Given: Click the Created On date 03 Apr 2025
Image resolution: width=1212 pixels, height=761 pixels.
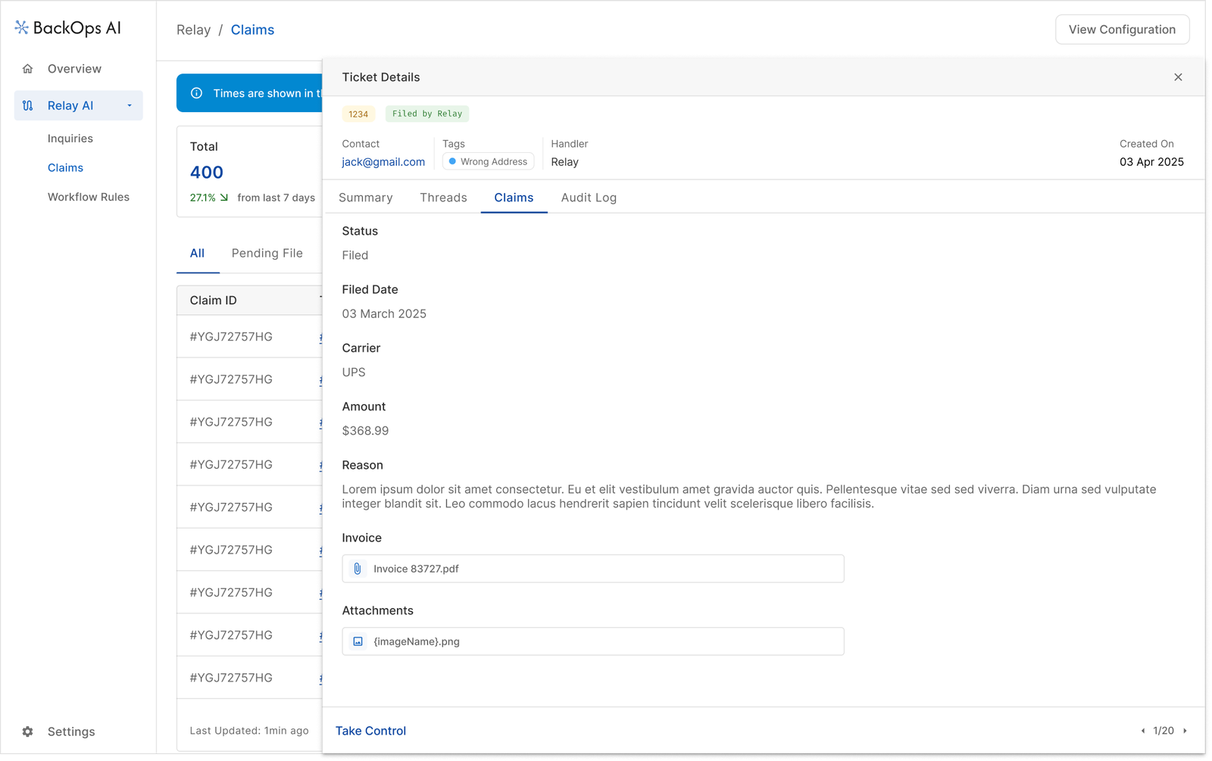Looking at the screenshot, I should [x=1151, y=162].
